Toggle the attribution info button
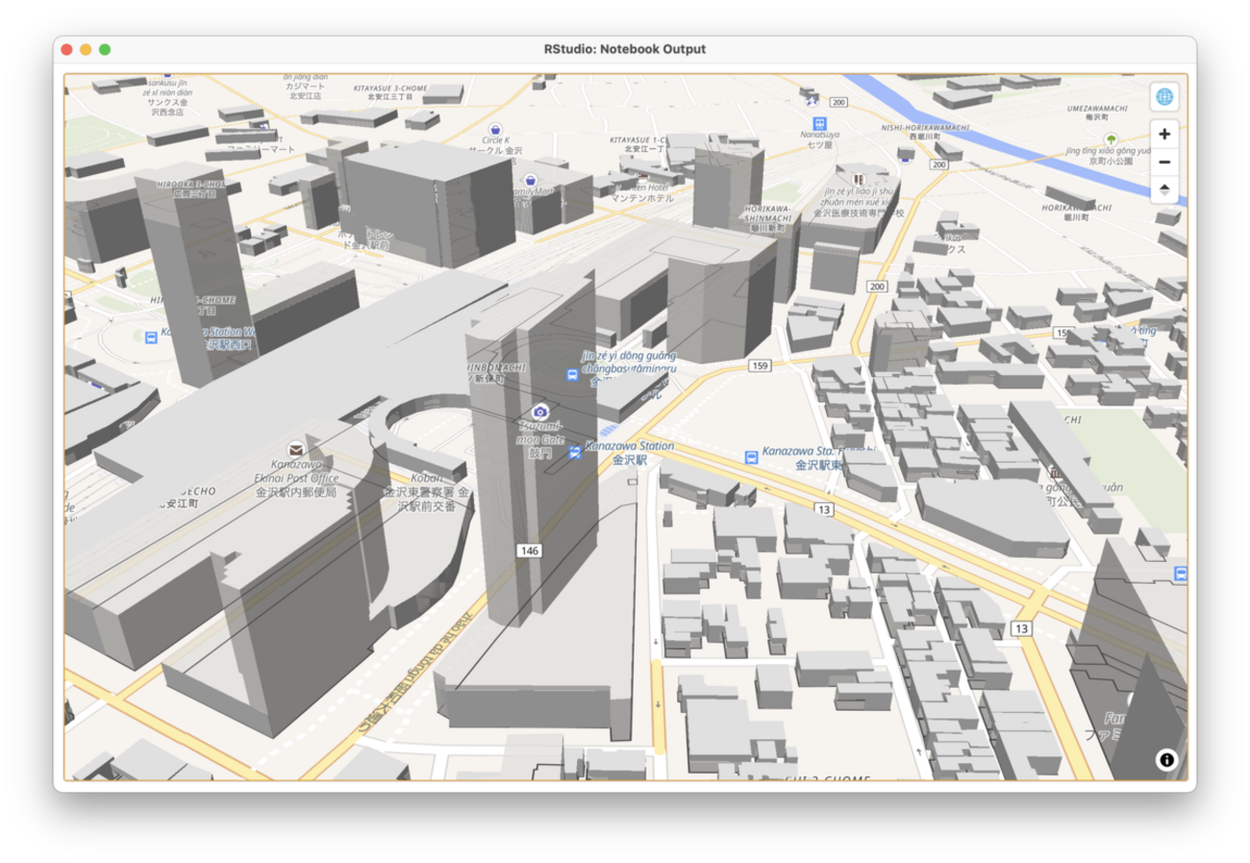This screenshot has height=863, width=1250. 1165,760
